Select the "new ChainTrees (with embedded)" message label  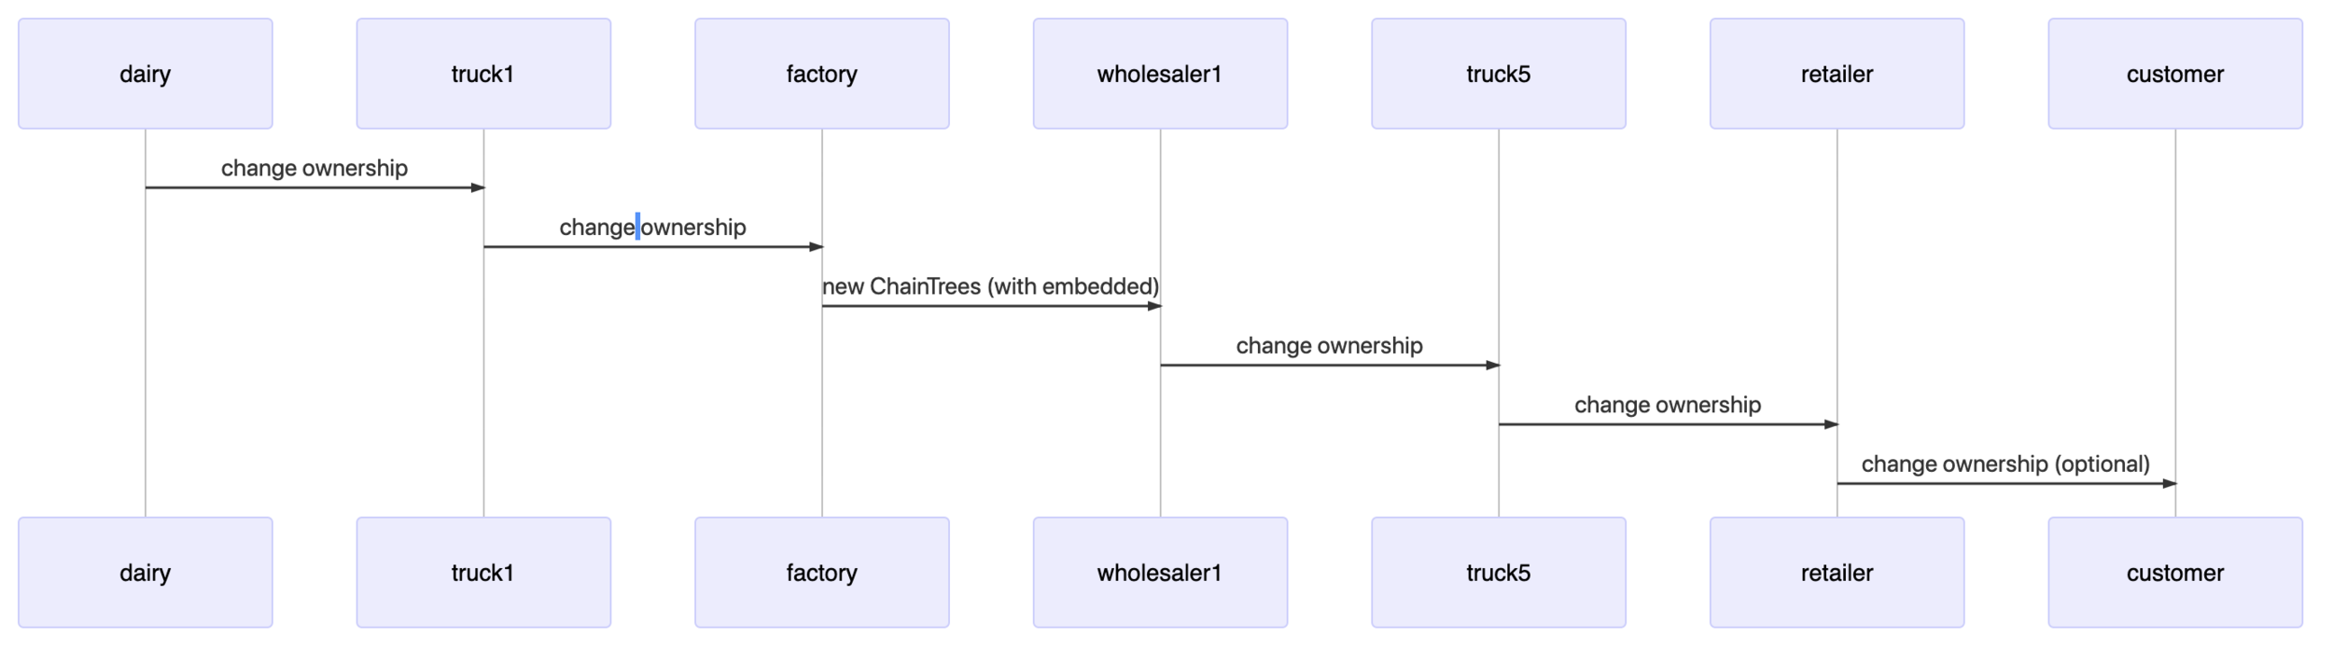[990, 286]
